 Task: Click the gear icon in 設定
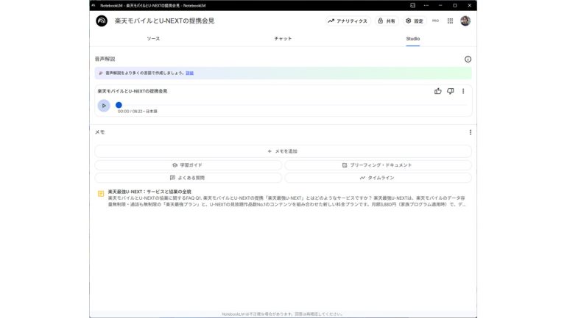[408, 21]
